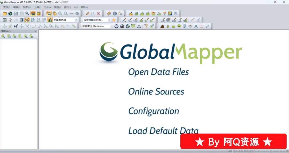Click the zoom out magnifier icon
The width and height of the screenshot is (289, 153).
point(66,13)
